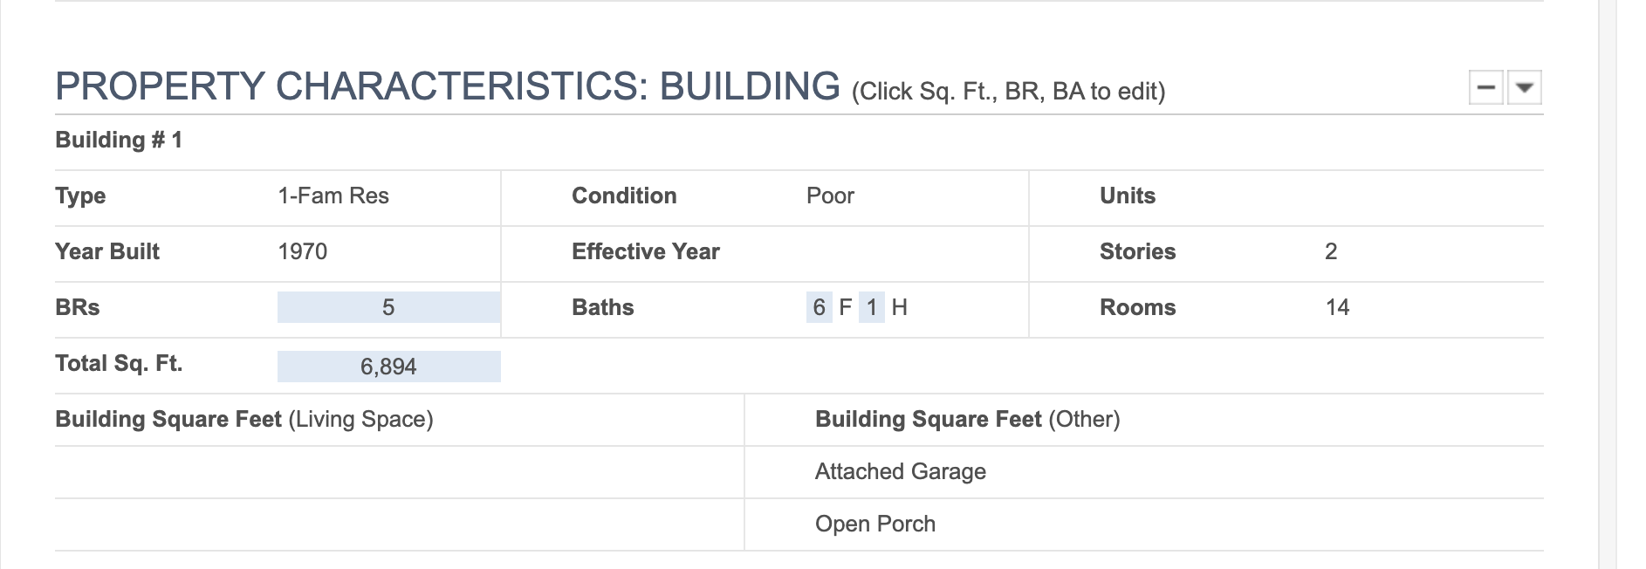Collapse the Property Characteristics section with the minus icon

coord(1486,87)
